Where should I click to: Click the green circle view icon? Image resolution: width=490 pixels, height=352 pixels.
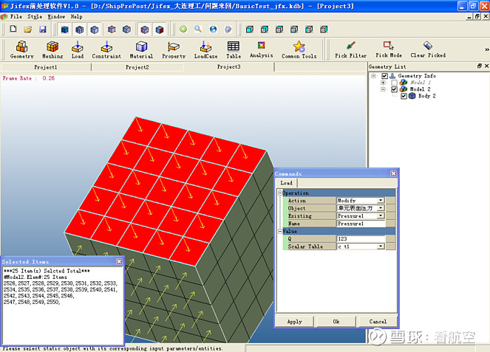coord(183,30)
